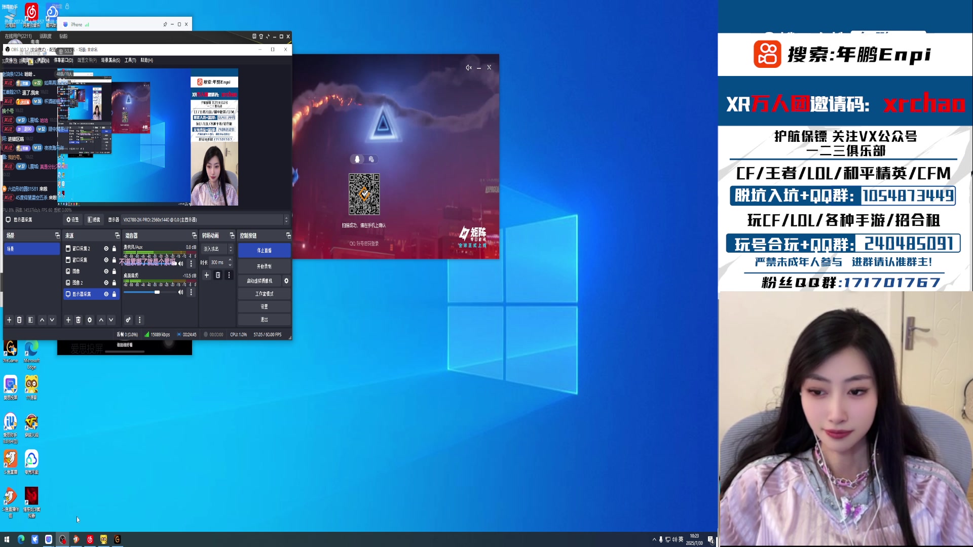Click the OBS icon in the taskbar
Screen dimensions: 973x547
(62, 539)
